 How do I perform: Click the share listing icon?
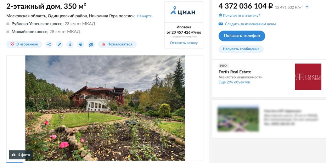[x=49, y=44]
